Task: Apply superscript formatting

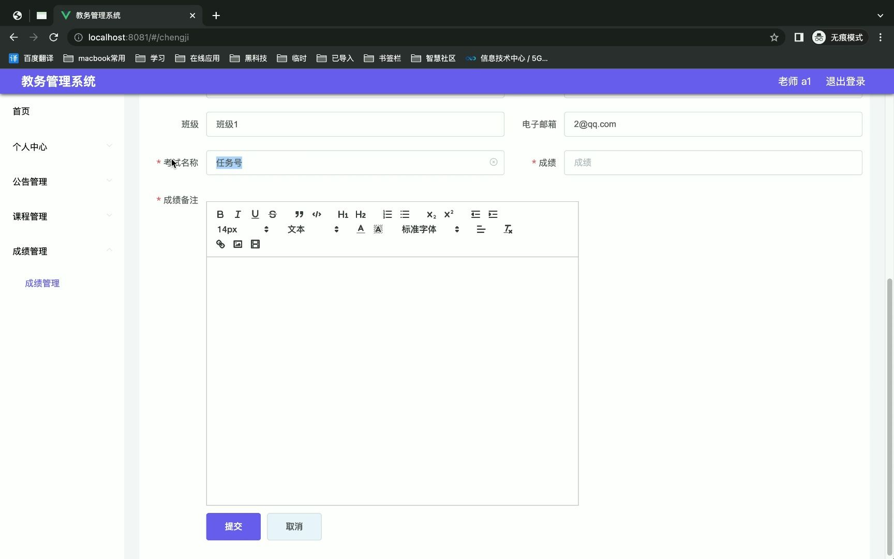Action: pyautogui.click(x=449, y=214)
